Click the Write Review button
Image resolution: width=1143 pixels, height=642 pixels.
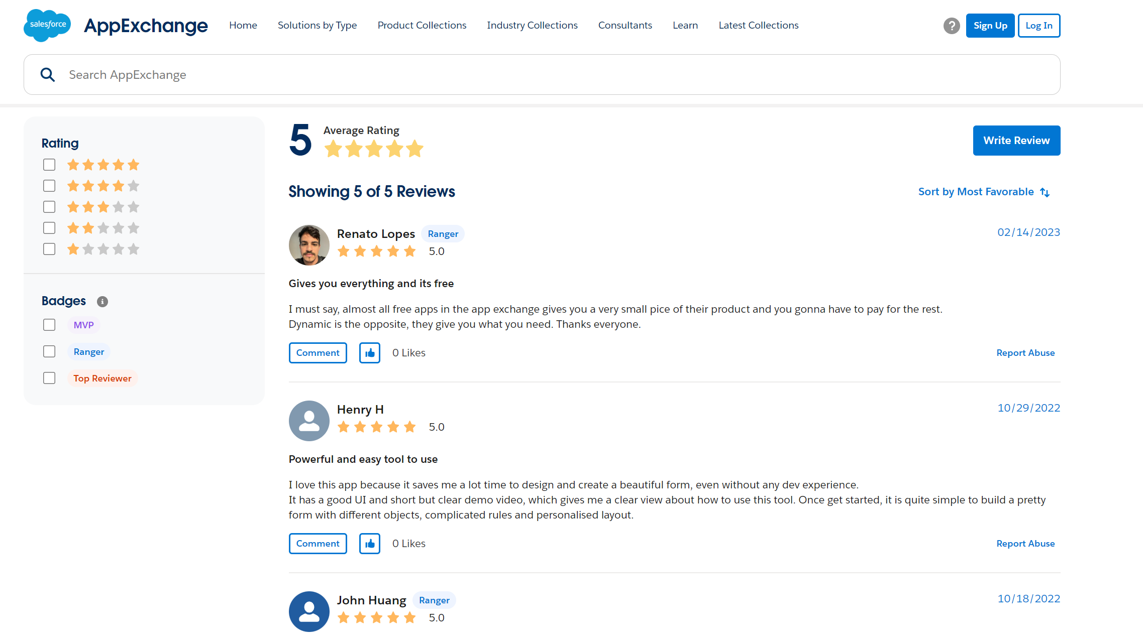[x=1016, y=141]
